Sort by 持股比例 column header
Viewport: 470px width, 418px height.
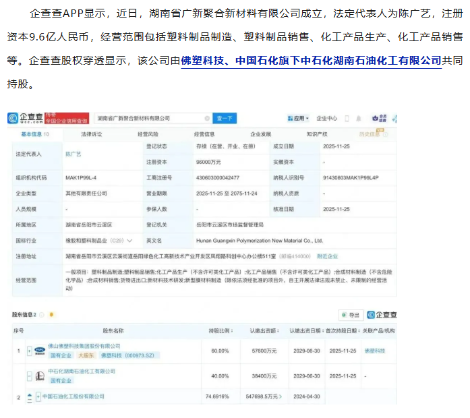(220, 331)
